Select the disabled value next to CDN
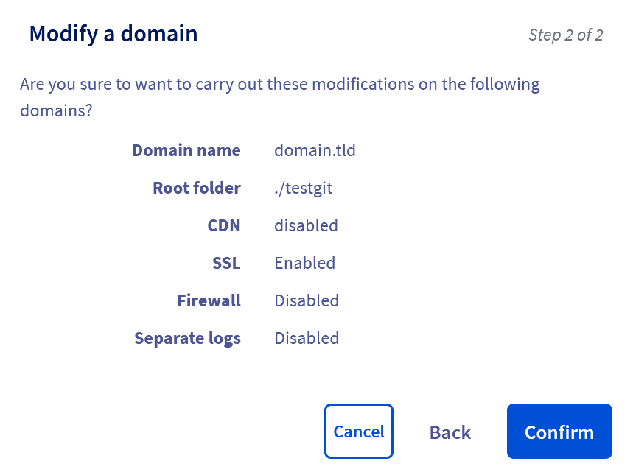The height and width of the screenshot is (475, 633). click(306, 225)
